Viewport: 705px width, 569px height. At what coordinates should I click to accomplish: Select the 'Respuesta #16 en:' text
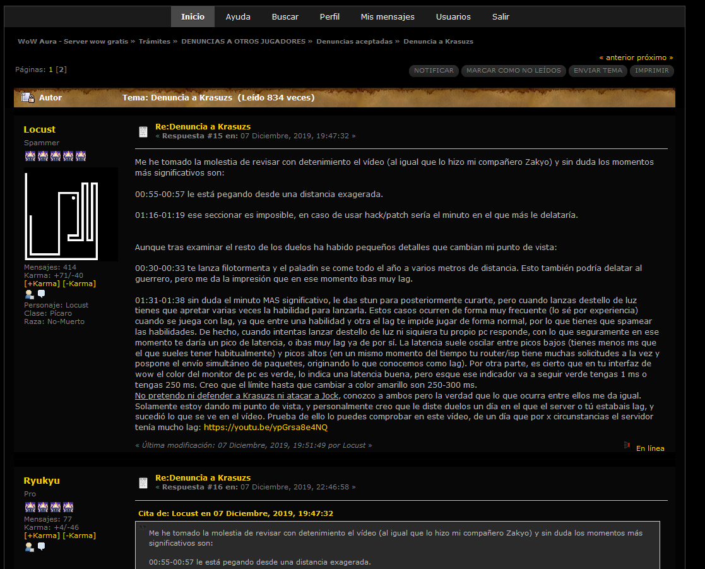200,487
